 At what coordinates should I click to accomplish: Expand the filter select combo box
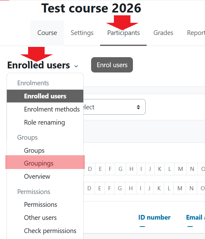click(114, 107)
